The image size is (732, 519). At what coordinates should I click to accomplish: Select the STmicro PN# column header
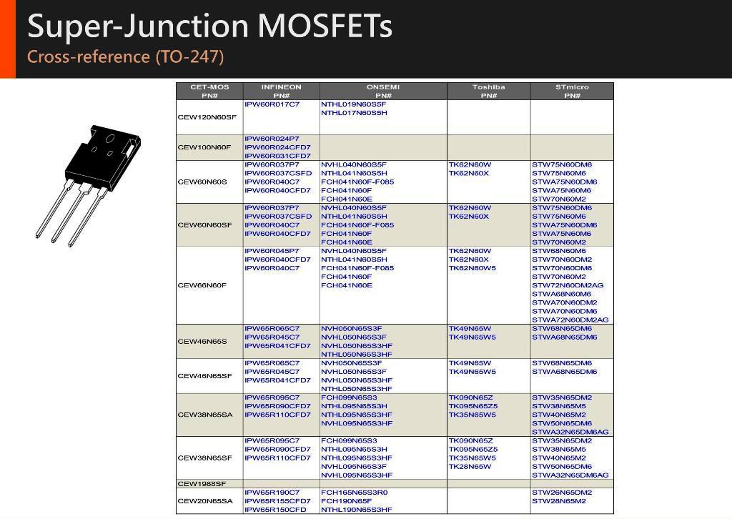point(572,91)
